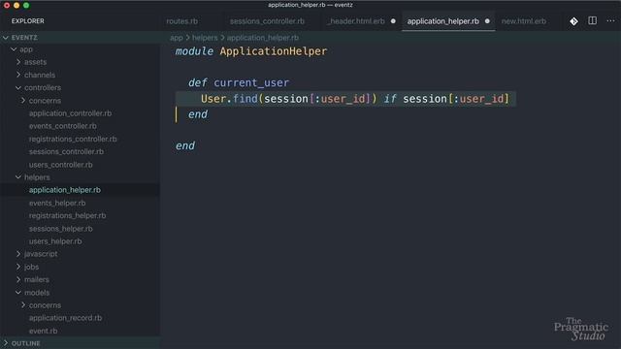Viewport: 621px width, 349px height.
Task: Expand concerns folder under controllers
Action: click(x=23, y=101)
